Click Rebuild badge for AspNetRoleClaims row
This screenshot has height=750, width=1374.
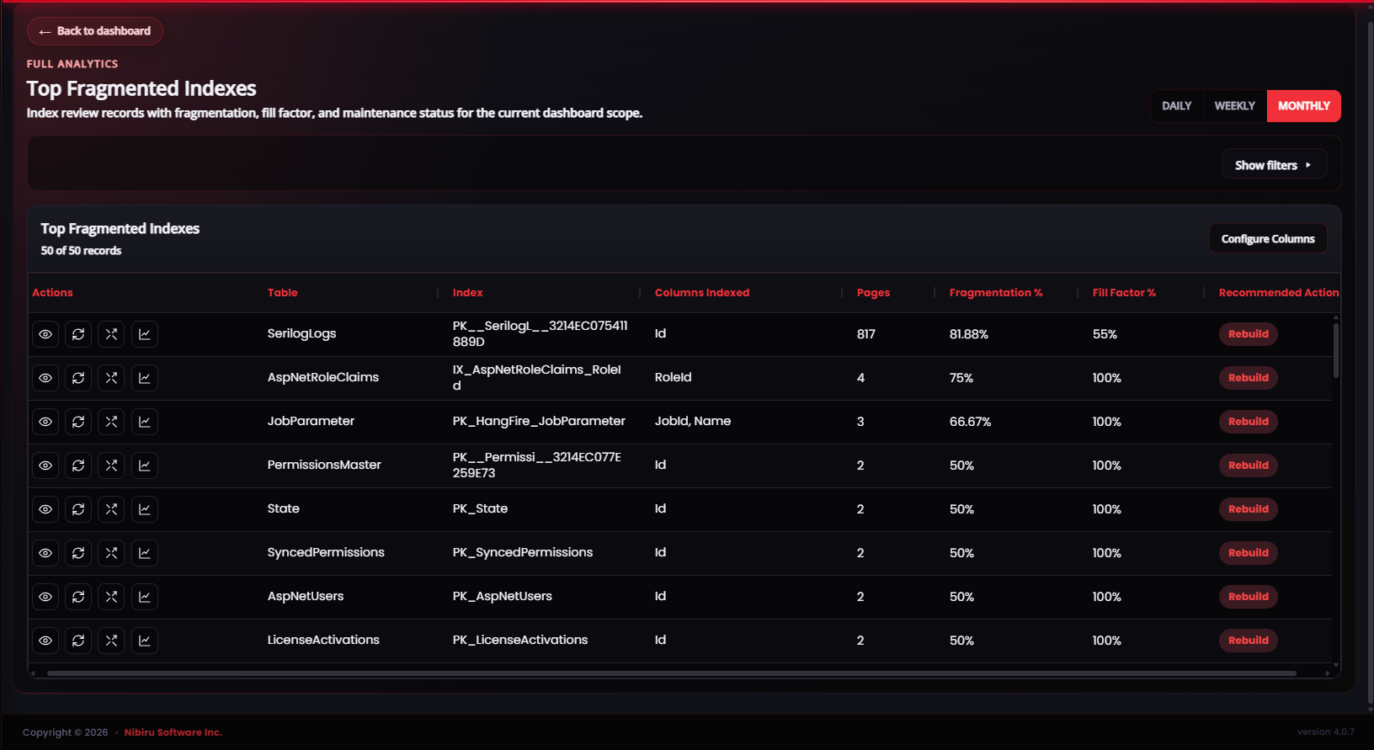[x=1249, y=378]
